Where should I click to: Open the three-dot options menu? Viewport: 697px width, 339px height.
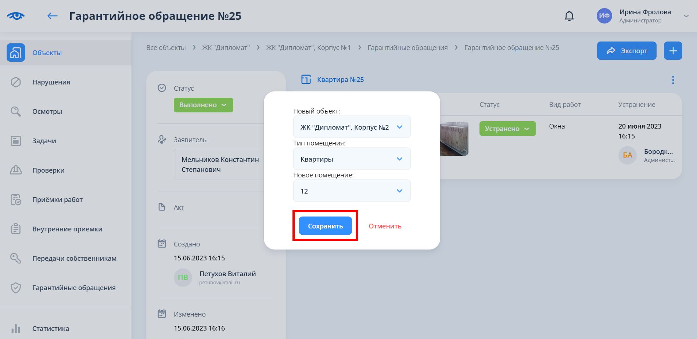tap(673, 80)
